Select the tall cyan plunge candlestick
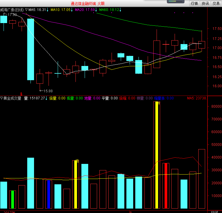Image resolution: width=222 pixels, height=213 pixels. click(x=30, y=49)
